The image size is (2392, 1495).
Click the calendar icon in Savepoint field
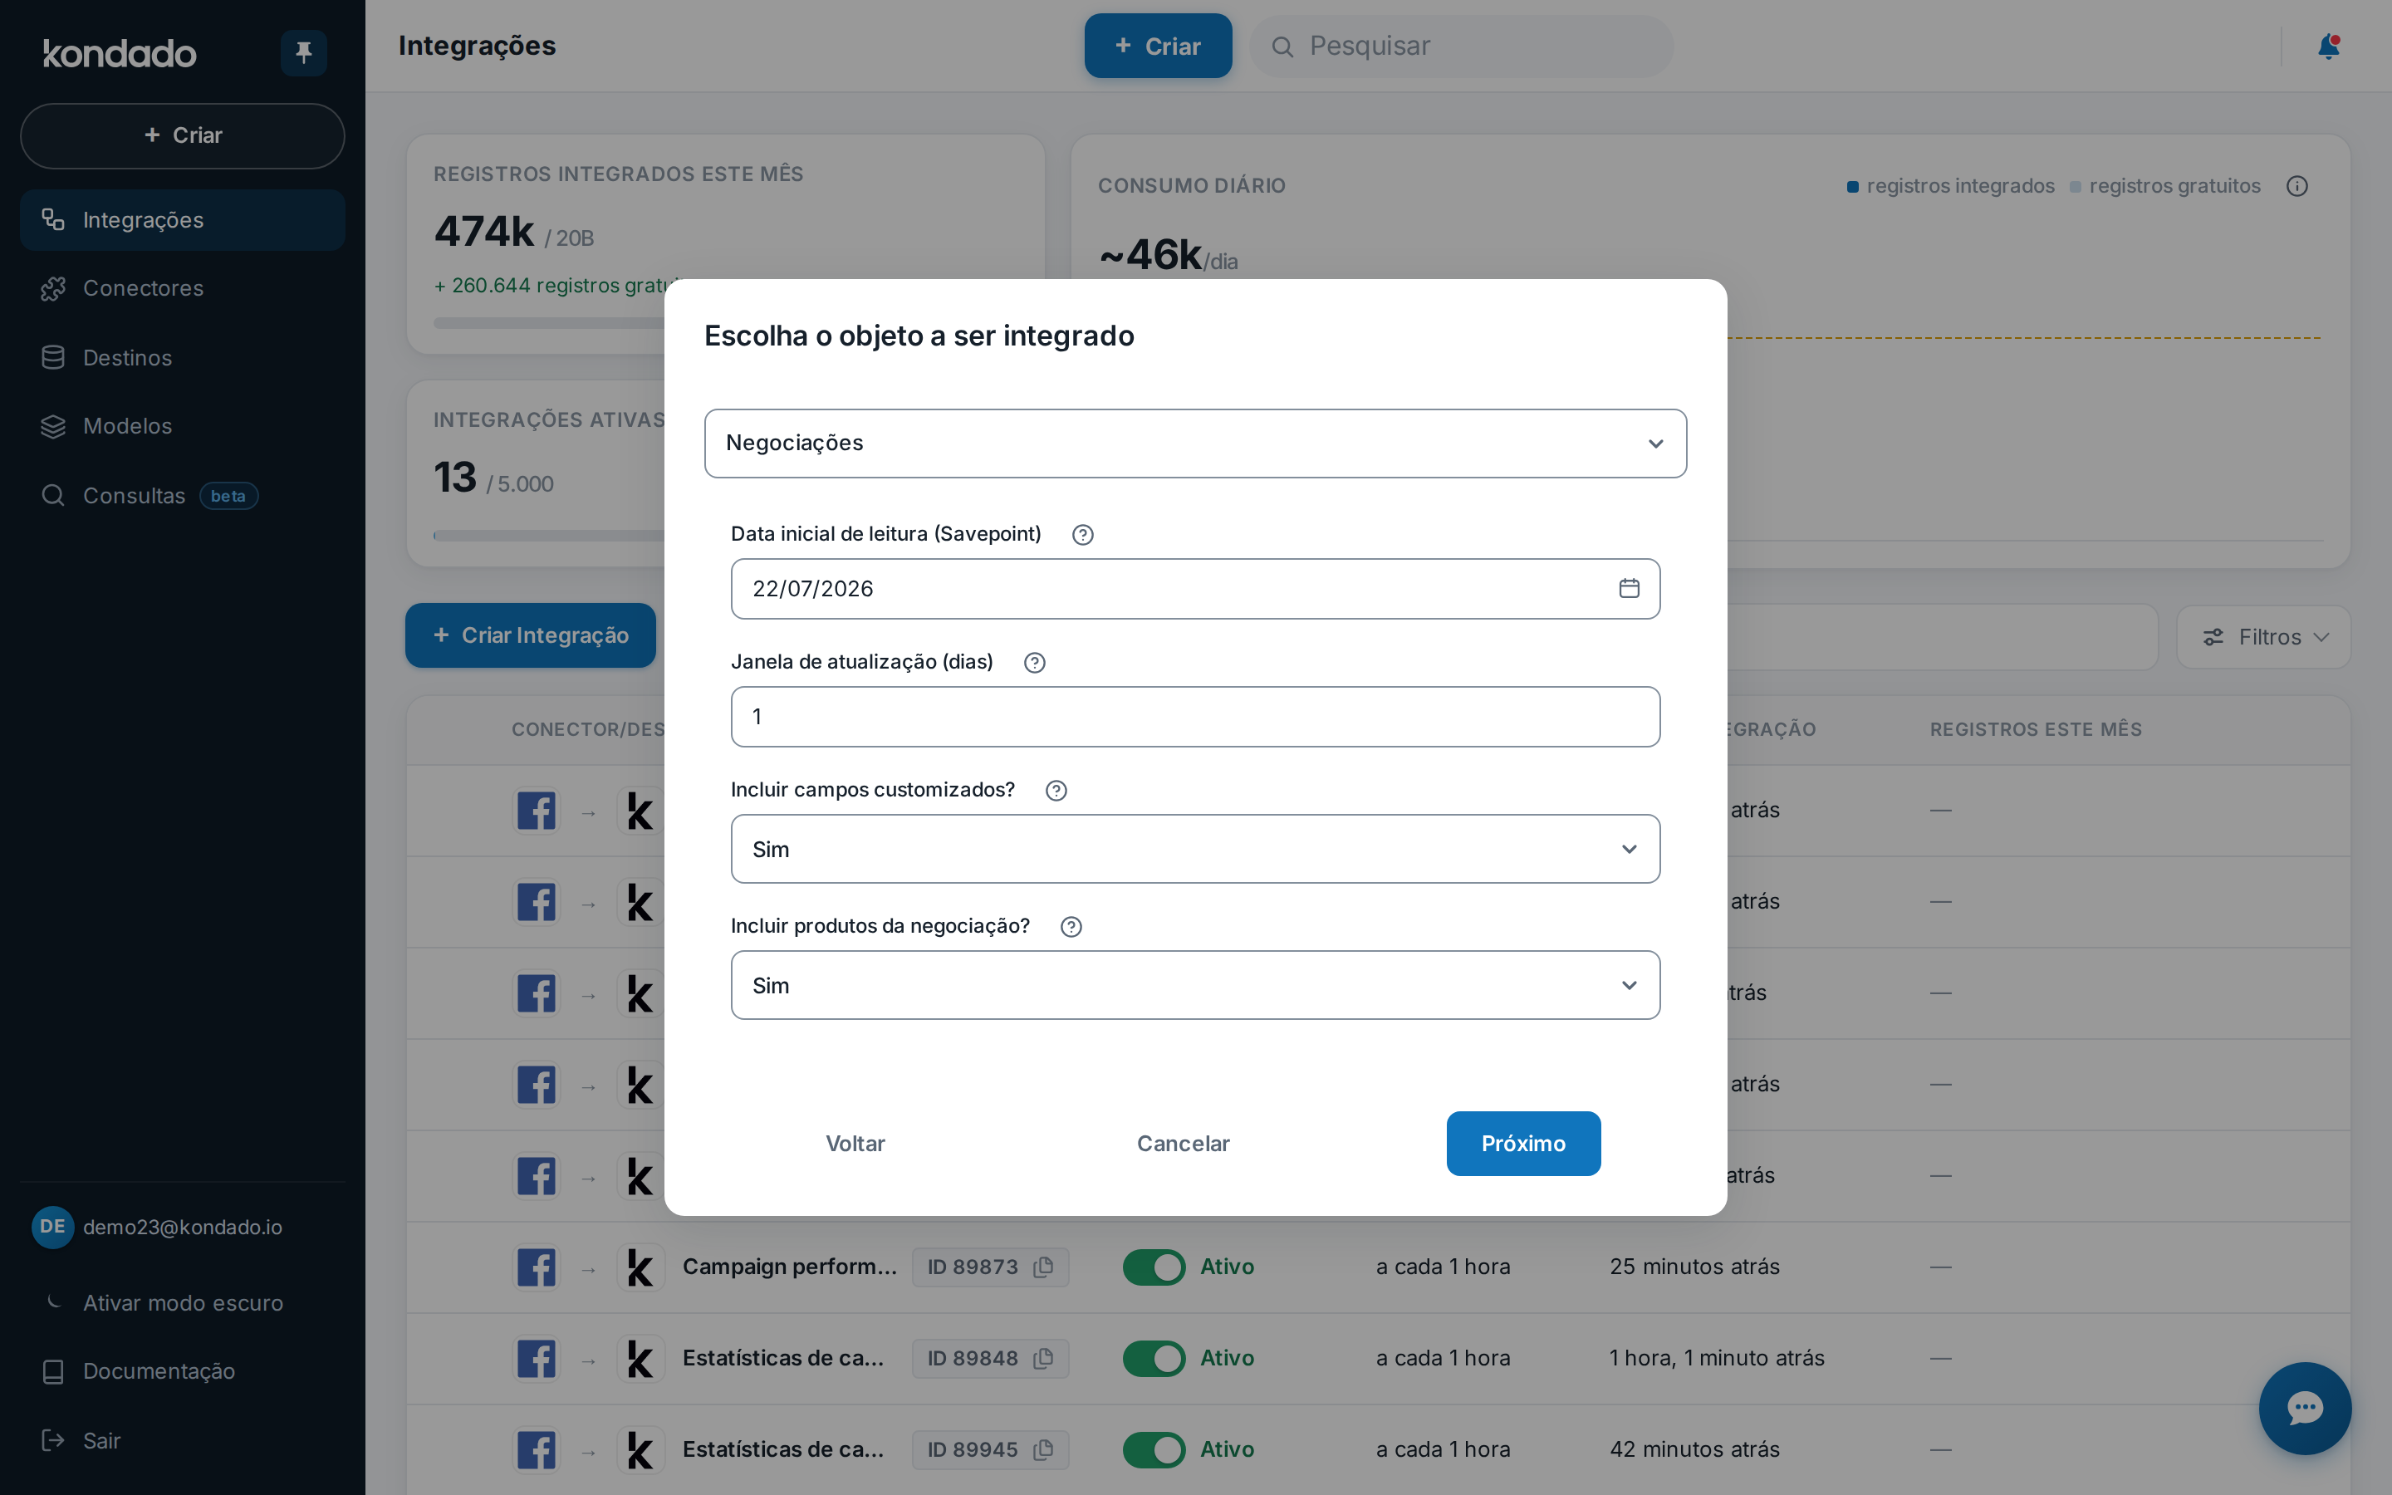tap(1629, 588)
